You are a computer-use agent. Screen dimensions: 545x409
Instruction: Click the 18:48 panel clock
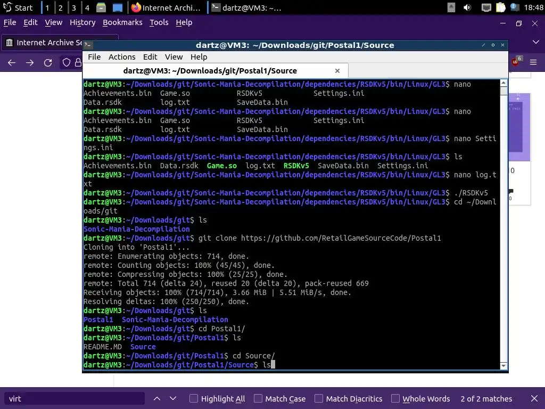click(x=533, y=7)
